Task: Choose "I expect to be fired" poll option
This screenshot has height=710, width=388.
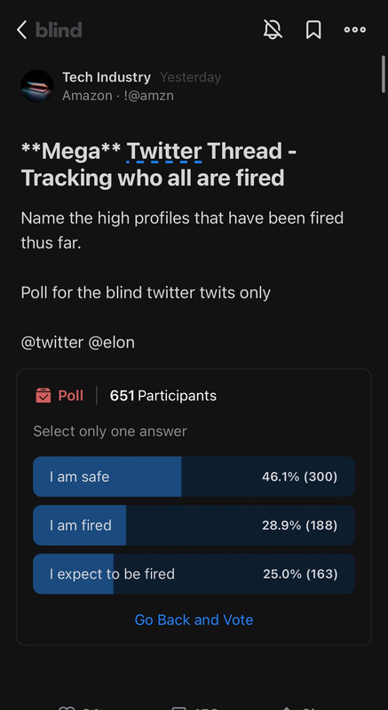Action: (194, 573)
